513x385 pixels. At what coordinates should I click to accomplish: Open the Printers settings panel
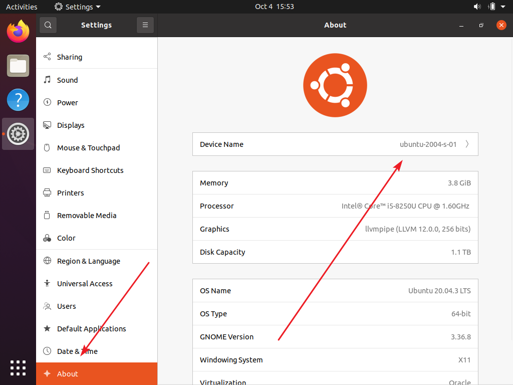pyautogui.click(x=97, y=193)
